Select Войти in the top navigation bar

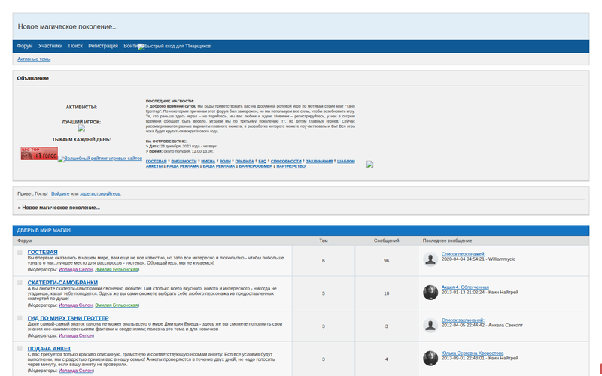pyautogui.click(x=130, y=46)
